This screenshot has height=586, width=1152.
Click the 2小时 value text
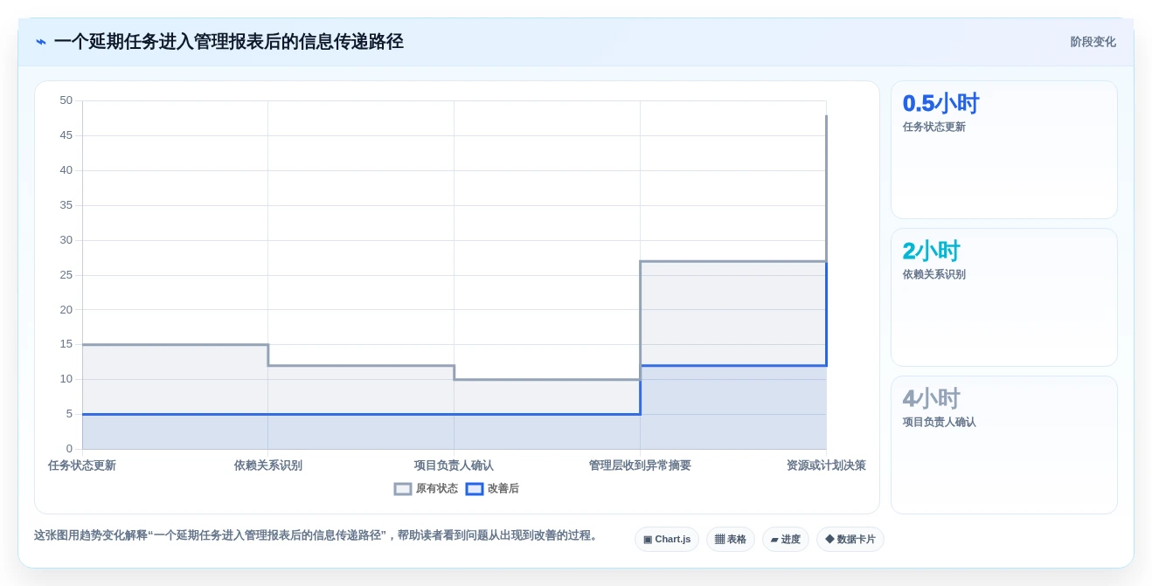(x=931, y=251)
